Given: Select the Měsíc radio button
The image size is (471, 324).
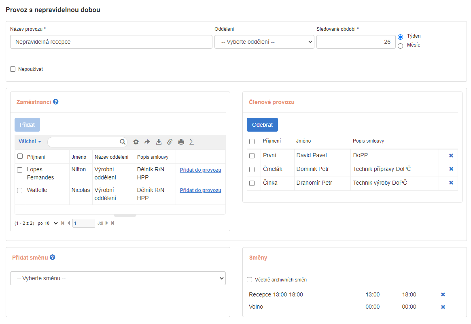Looking at the screenshot, I should pos(401,46).
